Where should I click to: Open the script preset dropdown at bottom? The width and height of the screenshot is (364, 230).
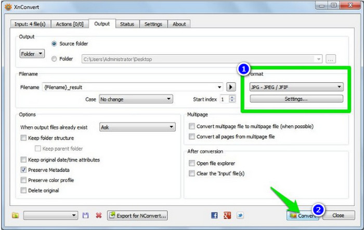tap(50, 215)
